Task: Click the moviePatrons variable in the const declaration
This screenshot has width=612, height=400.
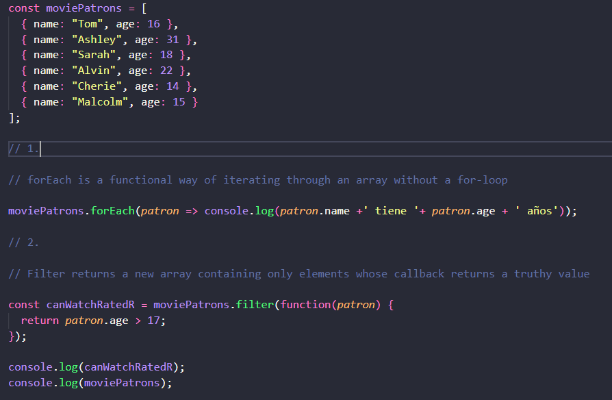Action: point(84,8)
